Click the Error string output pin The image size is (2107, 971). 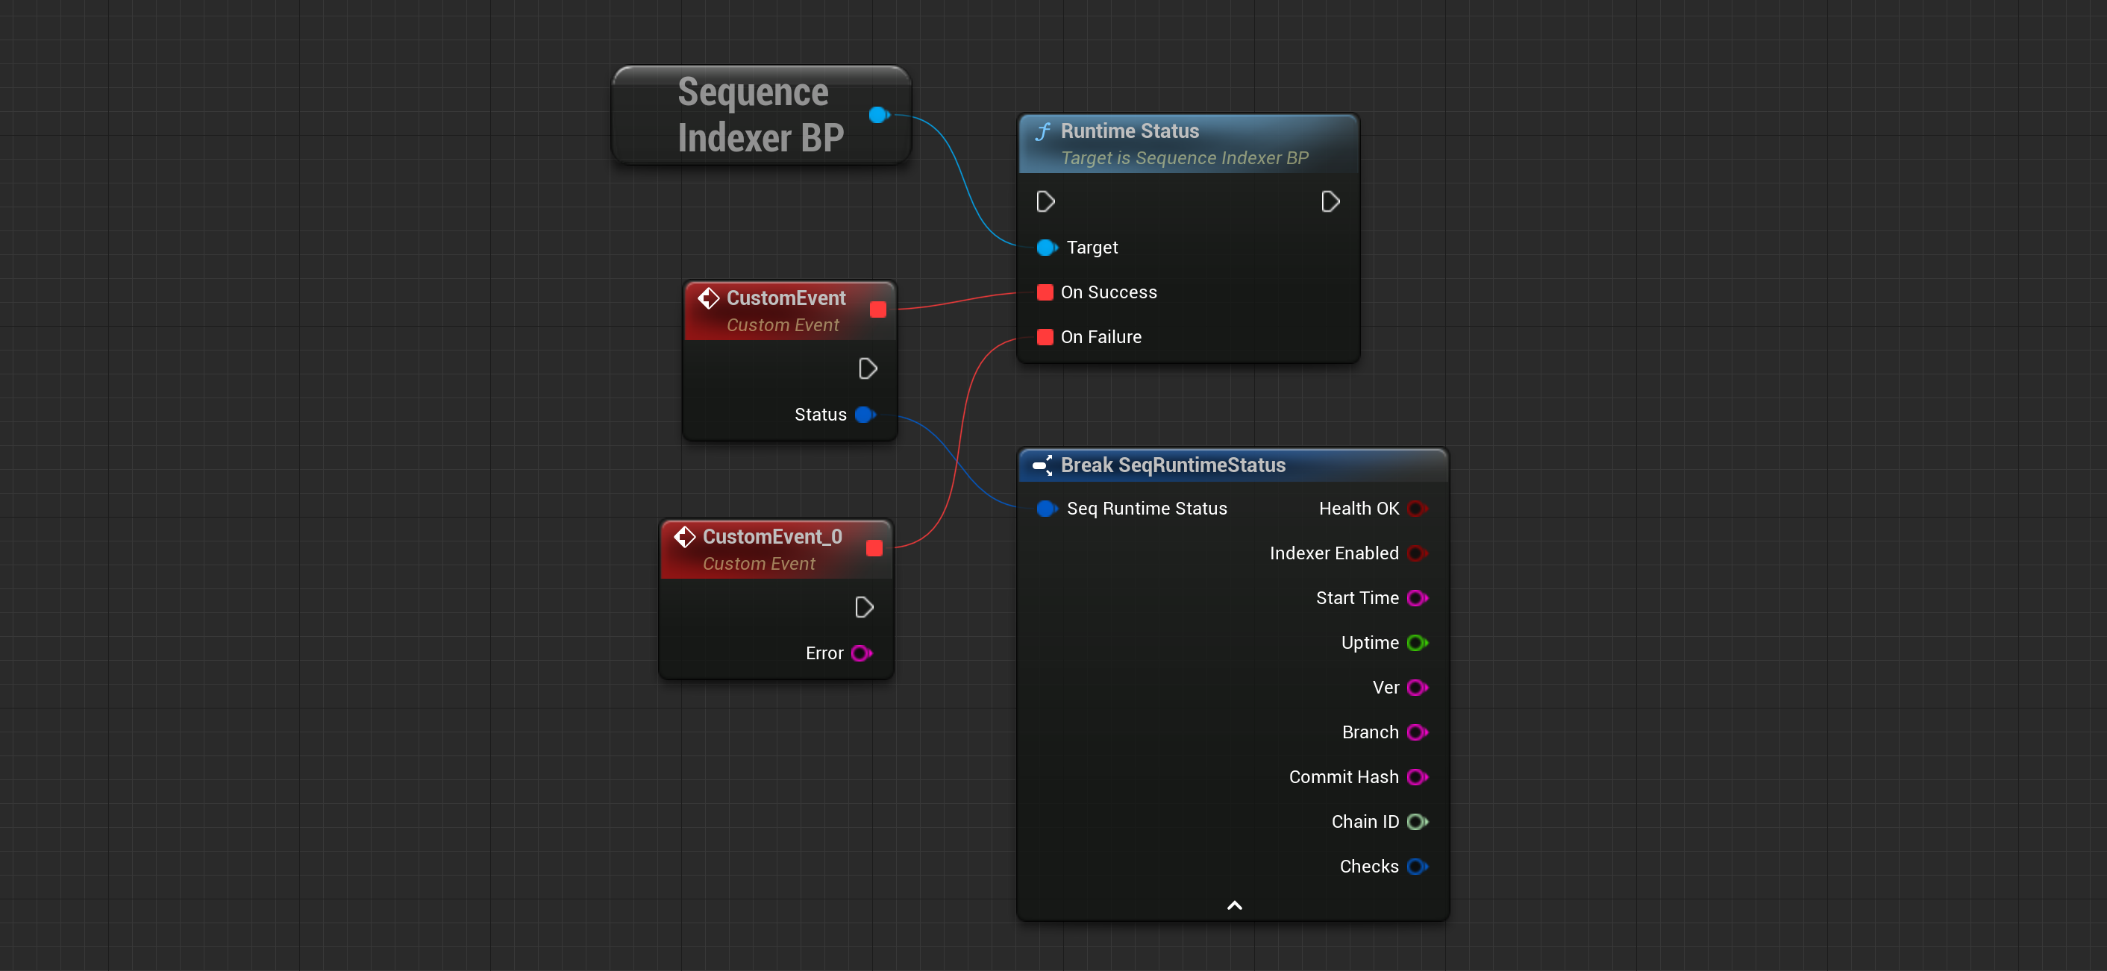pyautogui.click(x=860, y=653)
